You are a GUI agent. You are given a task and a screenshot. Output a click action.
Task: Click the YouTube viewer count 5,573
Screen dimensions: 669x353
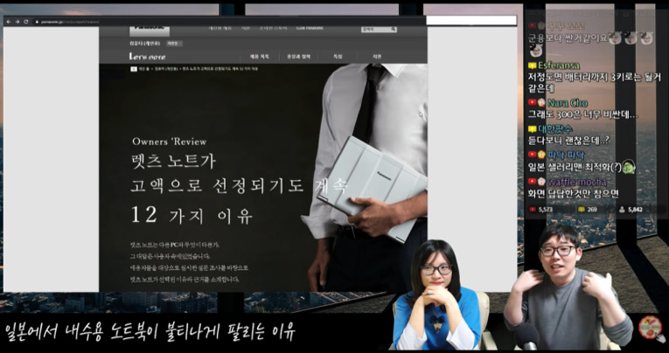tap(546, 210)
